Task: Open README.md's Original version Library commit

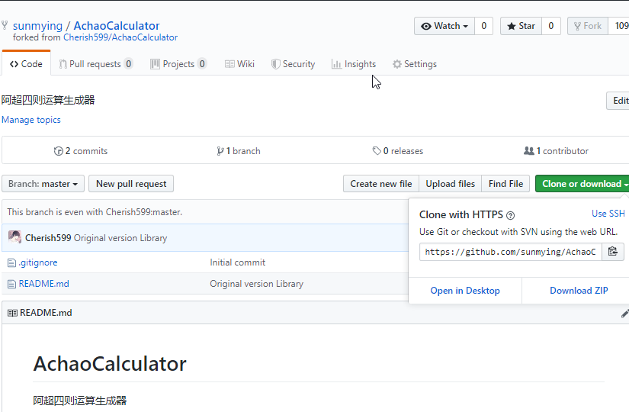Action: [x=256, y=284]
